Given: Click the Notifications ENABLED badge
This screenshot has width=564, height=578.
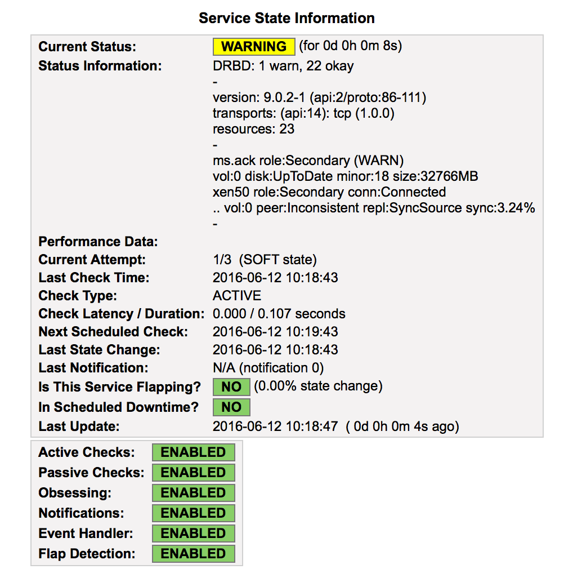Looking at the screenshot, I should click(x=194, y=513).
